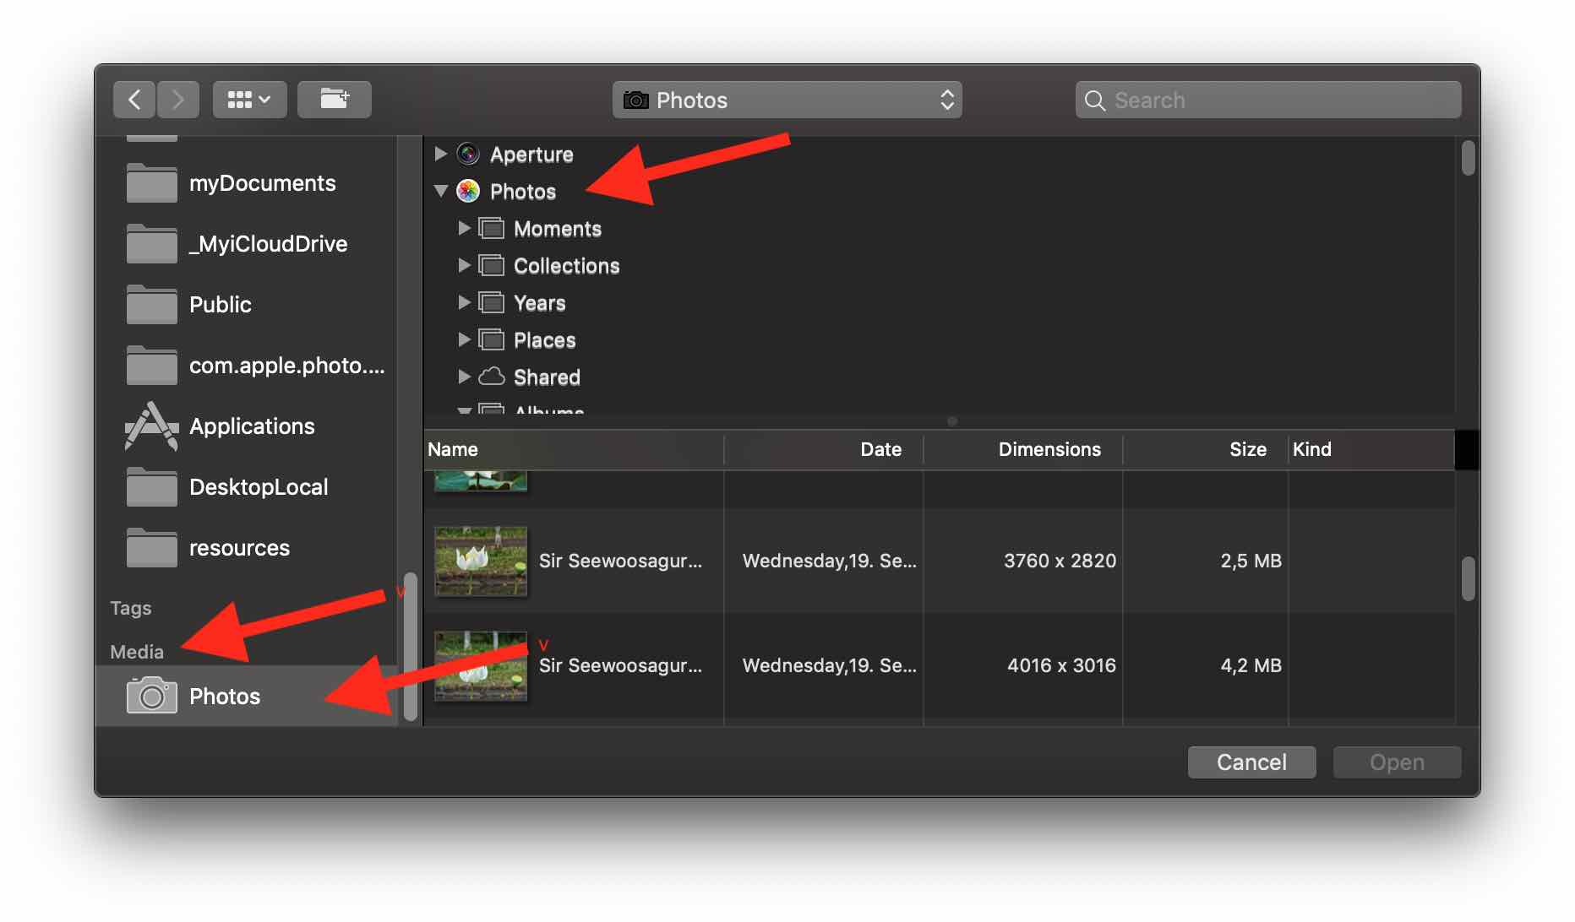Sort by the Dimensions column header
This screenshot has width=1575, height=922.
point(1049,449)
